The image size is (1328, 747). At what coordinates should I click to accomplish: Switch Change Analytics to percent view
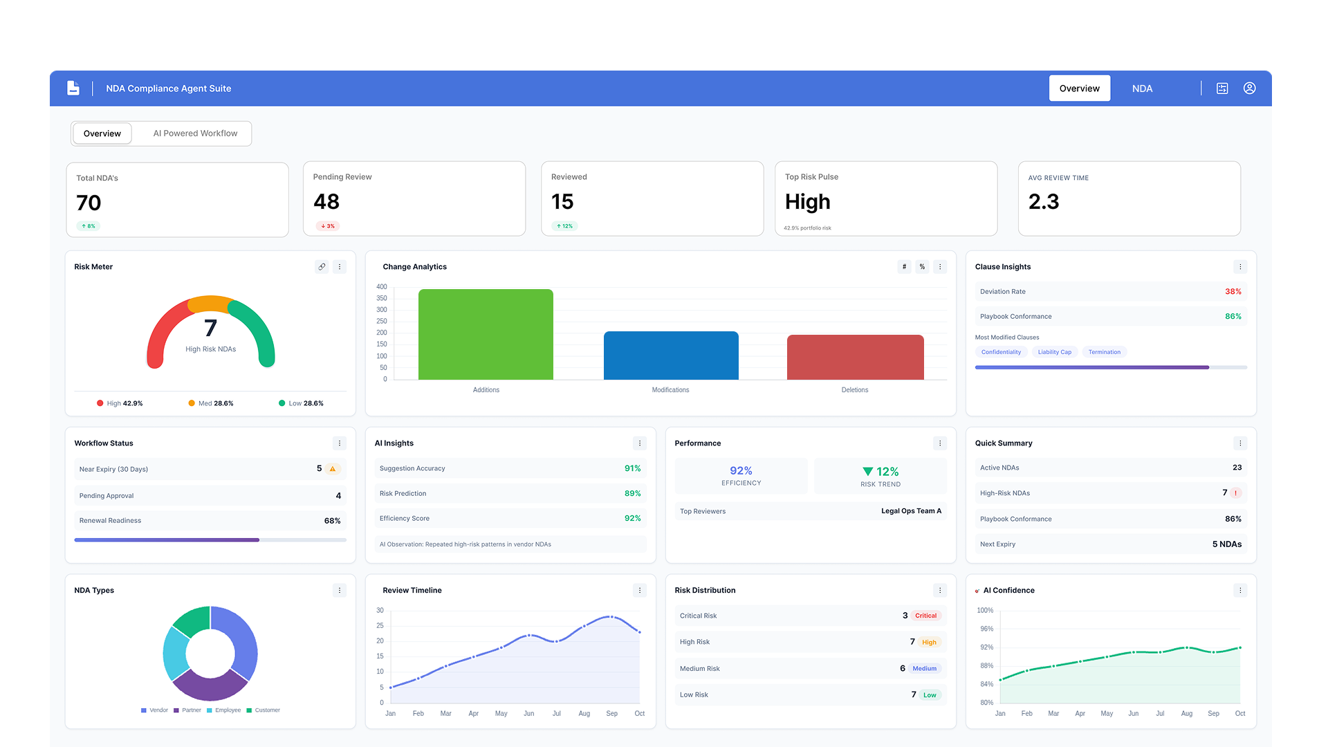922,266
